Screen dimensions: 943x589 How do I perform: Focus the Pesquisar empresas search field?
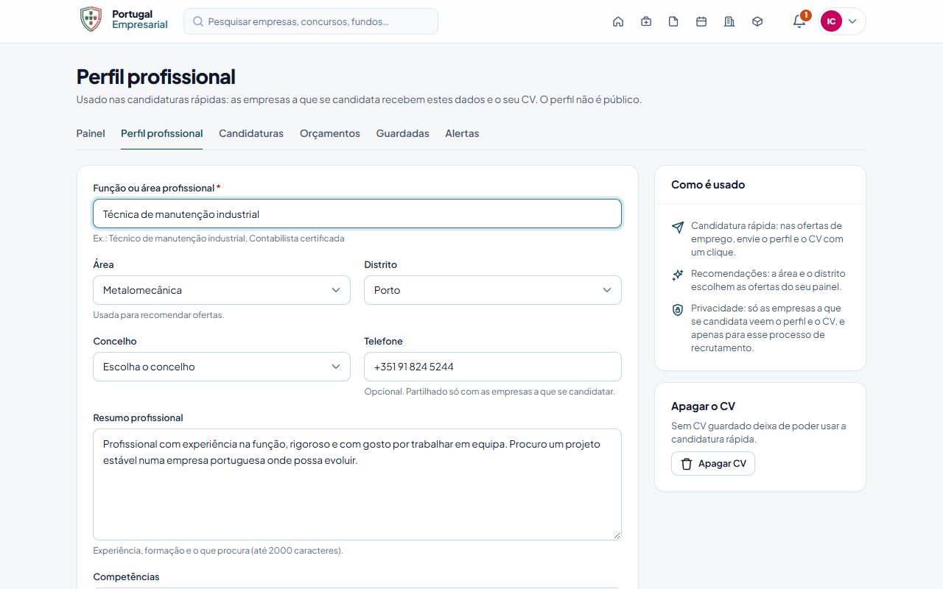(311, 21)
